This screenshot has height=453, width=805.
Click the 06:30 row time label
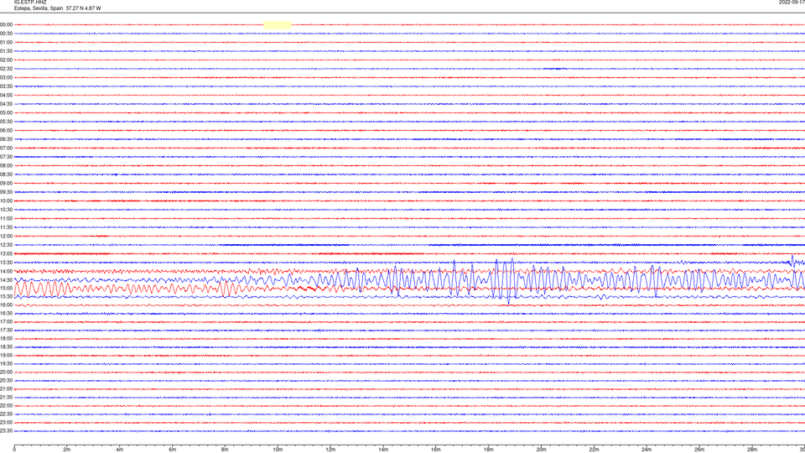point(6,139)
